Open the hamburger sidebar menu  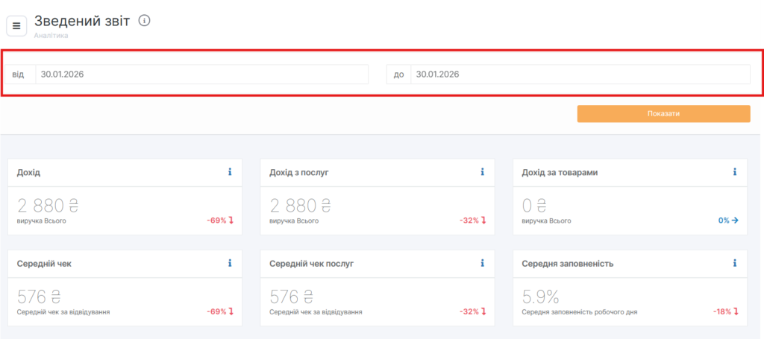coord(16,25)
